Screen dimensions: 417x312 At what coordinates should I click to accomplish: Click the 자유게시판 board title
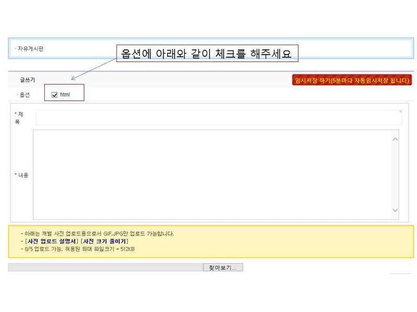30,49
